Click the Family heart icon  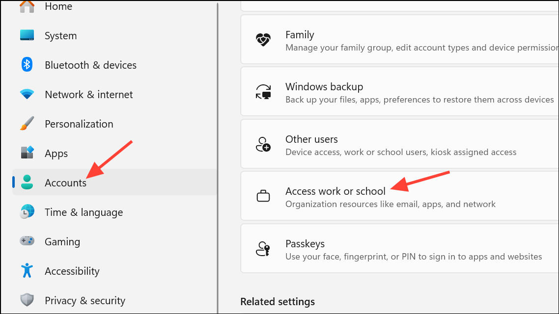[263, 39]
